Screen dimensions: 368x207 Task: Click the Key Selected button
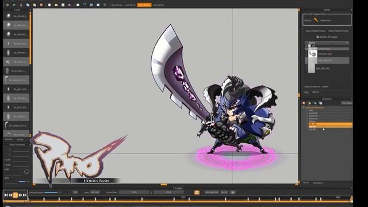pyautogui.click(x=212, y=192)
